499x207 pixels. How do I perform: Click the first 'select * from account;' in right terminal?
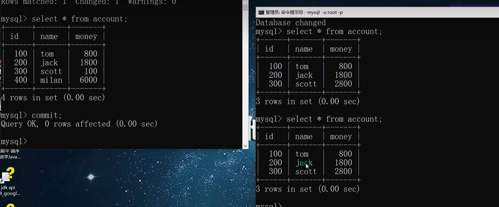point(334,31)
